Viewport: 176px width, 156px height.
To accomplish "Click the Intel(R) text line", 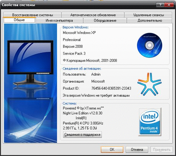I will coord(81,118).
